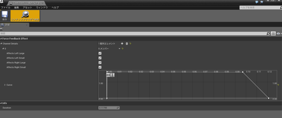The width and height of the screenshot is (282, 118).
Task: Reset Channel Details array to default
Action: [x=130, y=44]
